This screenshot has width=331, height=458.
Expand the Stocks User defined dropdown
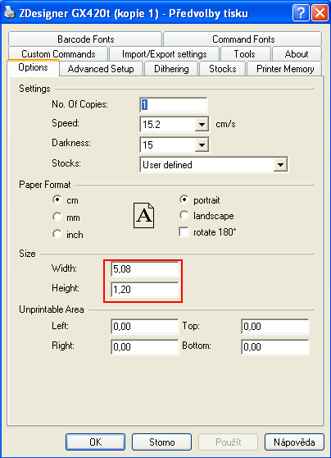click(280, 165)
